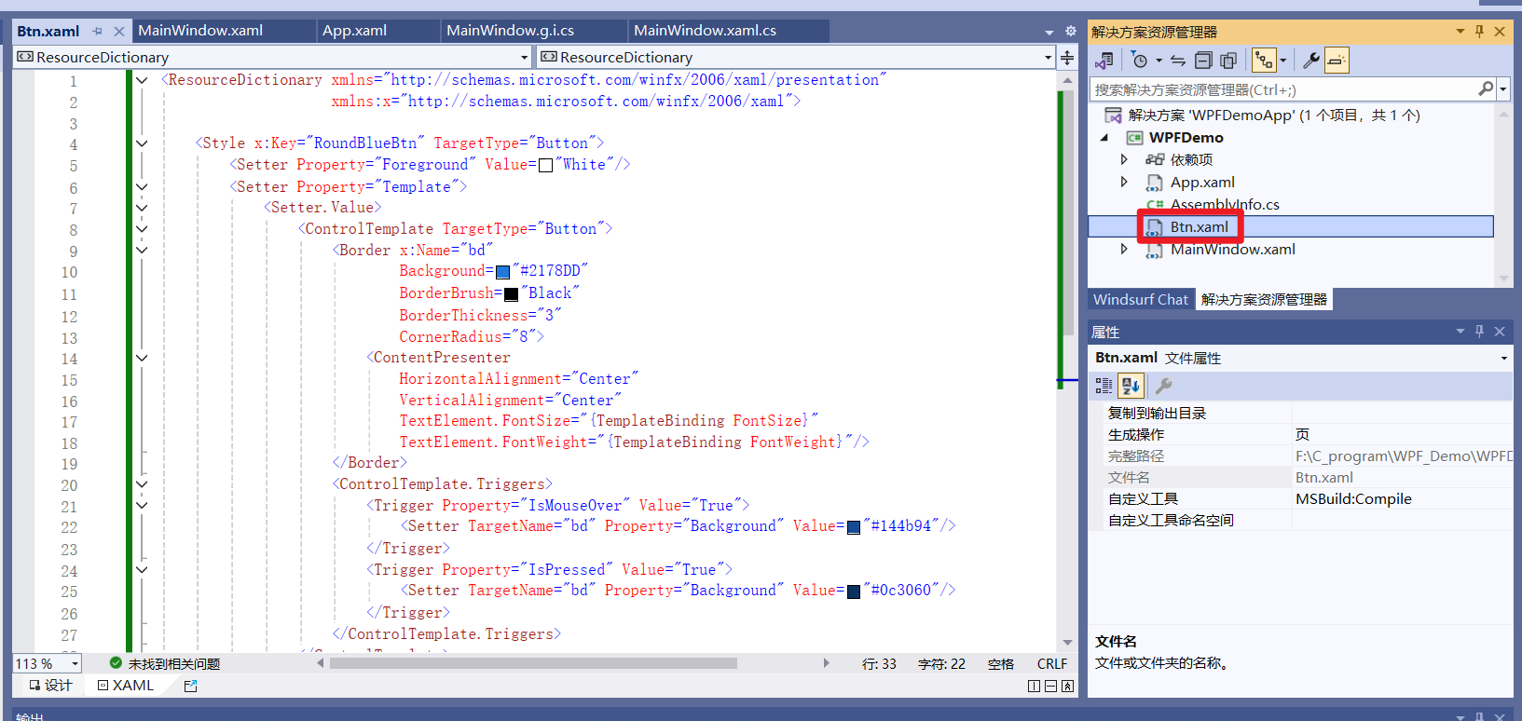Expand the MainWindow.xaml tree node
Screen dimensions: 1522x721
pyautogui.click(x=1124, y=250)
